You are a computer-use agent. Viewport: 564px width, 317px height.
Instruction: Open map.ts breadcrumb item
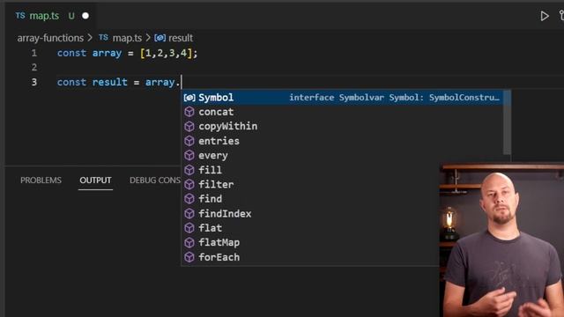(127, 38)
